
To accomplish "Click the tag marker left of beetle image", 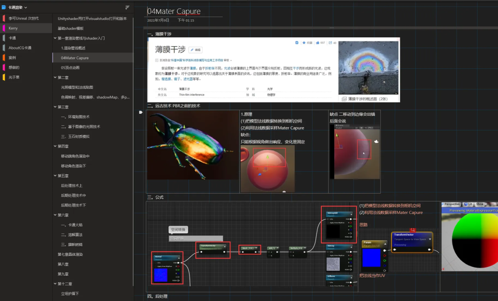I will coord(141,112).
